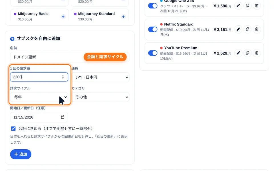Select the Midjourney Standard card title
The image size is (274, 171).
[x=96, y=14]
